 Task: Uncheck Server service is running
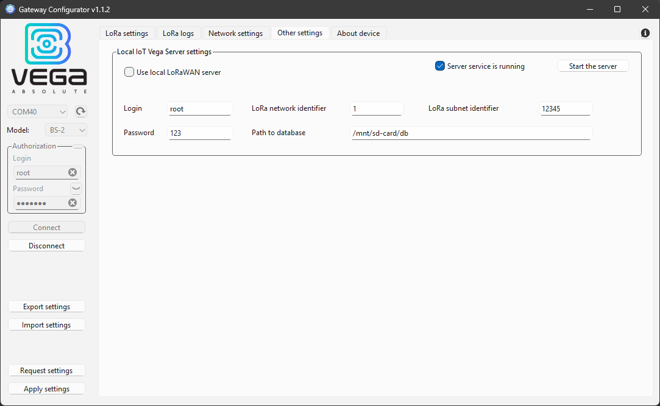point(440,66)
